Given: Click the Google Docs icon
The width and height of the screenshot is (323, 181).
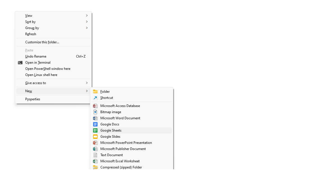Looking at the screenshot, I should pyautogui.click(x=95, y=124).
